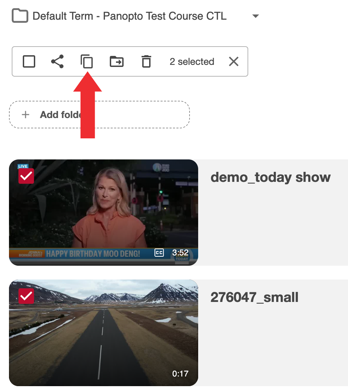Click the plus icon in Add folder
348x392 pixels.
[x=26, y=115]
